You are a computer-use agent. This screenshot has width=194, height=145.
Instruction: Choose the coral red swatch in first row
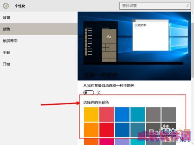click(107, 114)
